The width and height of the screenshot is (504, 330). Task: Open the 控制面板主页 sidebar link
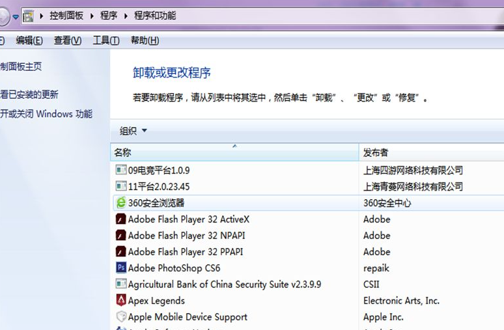pos(21,66)
